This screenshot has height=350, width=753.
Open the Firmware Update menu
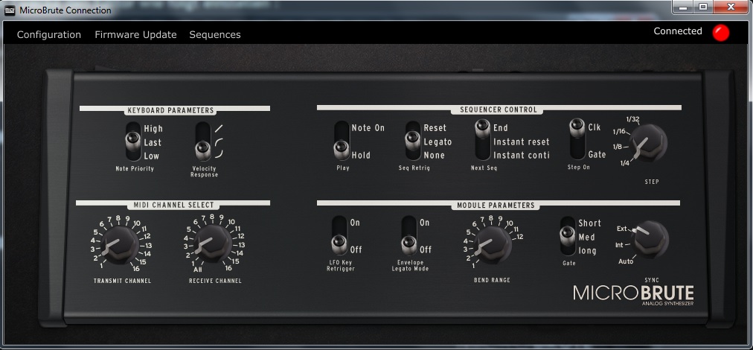135,34
